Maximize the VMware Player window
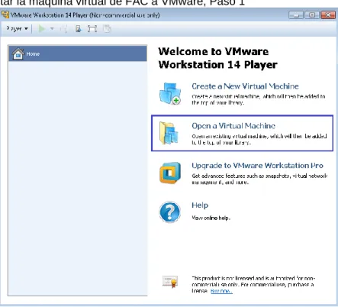The width and height of the screenshot is (338, 307). pos(312,15)
